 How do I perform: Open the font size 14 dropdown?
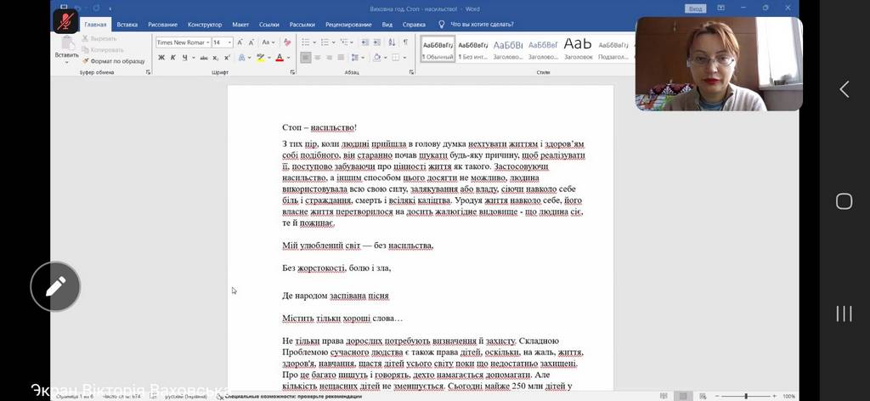(229, 42)
